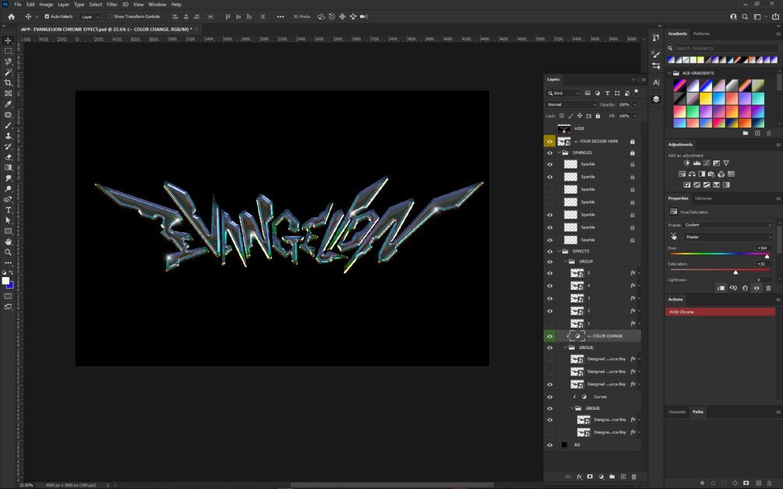
Task: Click the Hue slider handle
Action: (x=767, y=256)
